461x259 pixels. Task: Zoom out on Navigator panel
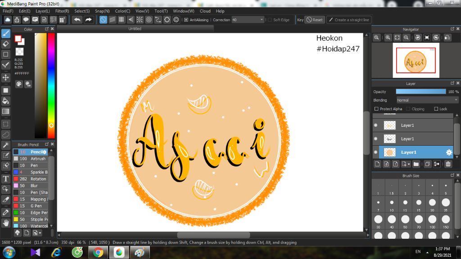tap(406, 38)
